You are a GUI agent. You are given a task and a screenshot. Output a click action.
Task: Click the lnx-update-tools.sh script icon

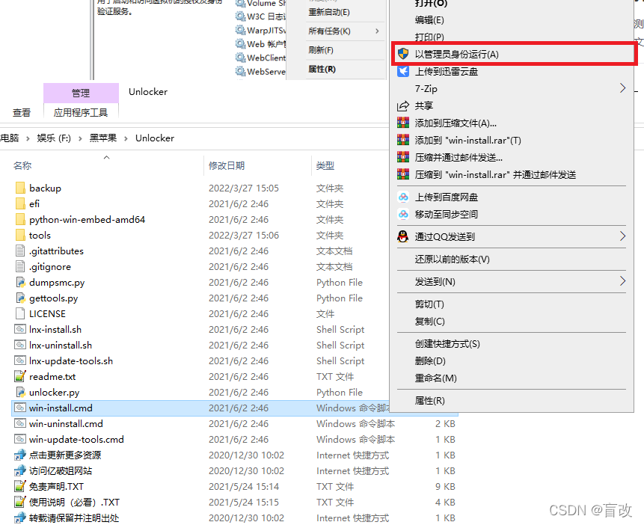tap(19, 360)
